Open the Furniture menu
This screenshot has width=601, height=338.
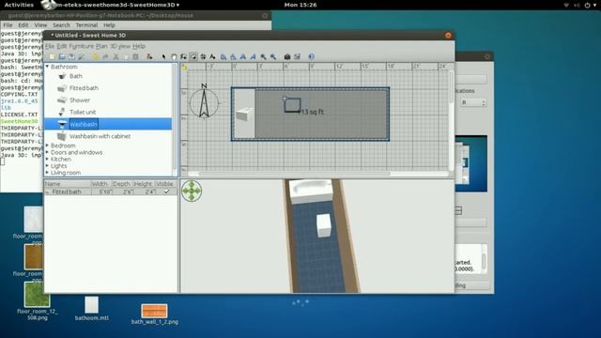(82, 46)
